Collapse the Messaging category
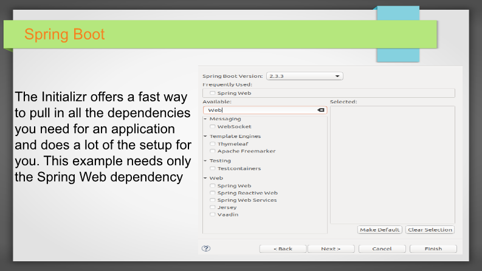Screen dimensions: 482x271 coord(205,119)
